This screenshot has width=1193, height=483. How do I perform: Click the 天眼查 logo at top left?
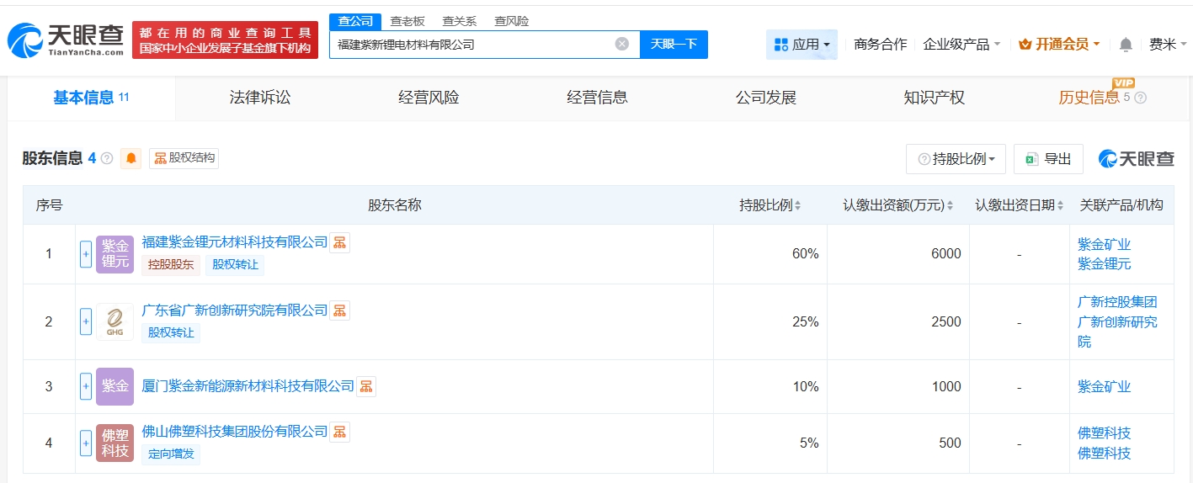66,40
